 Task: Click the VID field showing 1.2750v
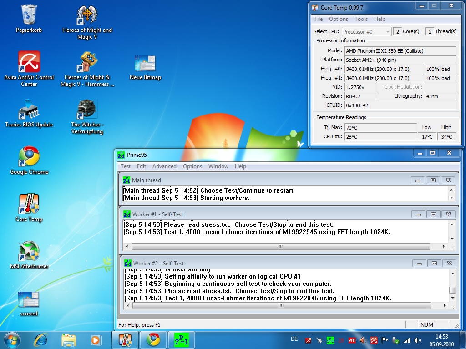point(360,87)
